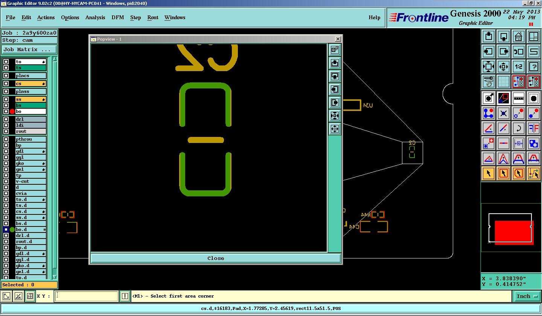The image size is (542, 316).
Task: Open the DFM menu
Action: [117, 17]
